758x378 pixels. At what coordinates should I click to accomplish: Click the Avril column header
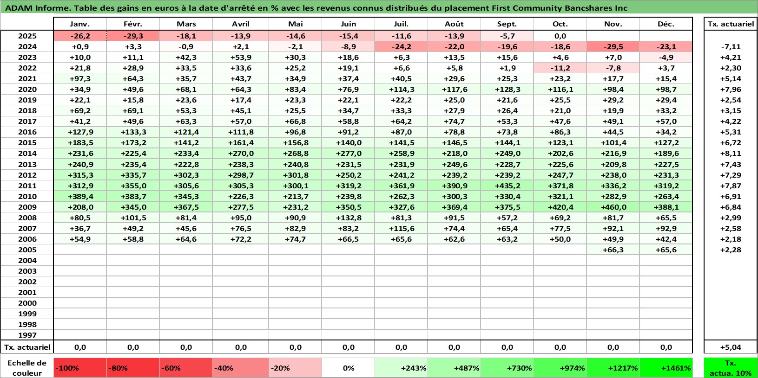[x=241, y=24]
